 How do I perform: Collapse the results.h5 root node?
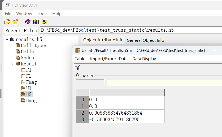7,39
